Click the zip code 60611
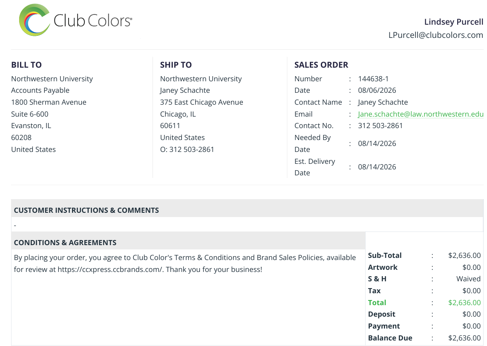The image size is (487, 346). coord(170,126)
